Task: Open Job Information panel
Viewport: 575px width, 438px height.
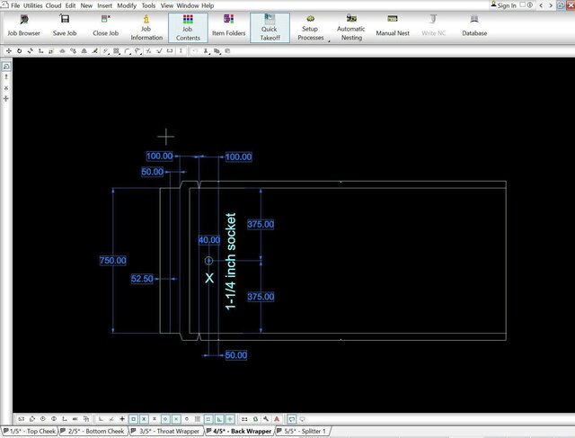Action: (x=146, y=27)
